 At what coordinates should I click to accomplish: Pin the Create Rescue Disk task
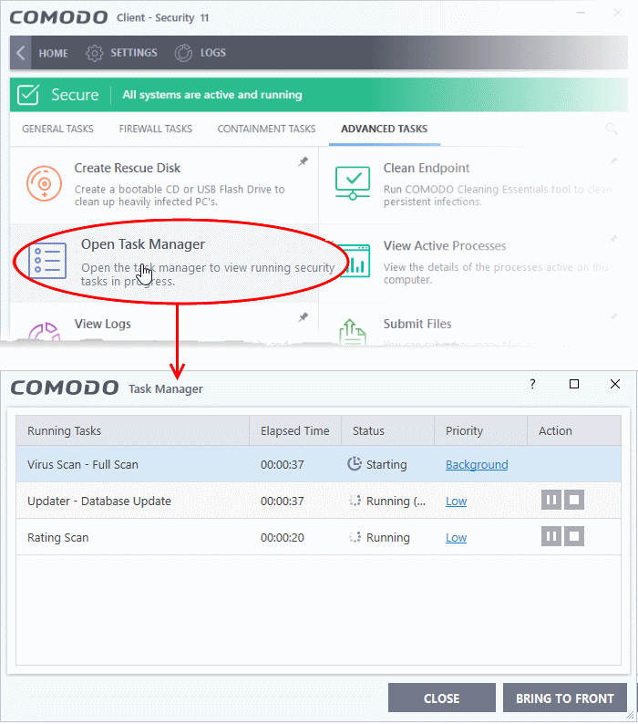[303, 161]
